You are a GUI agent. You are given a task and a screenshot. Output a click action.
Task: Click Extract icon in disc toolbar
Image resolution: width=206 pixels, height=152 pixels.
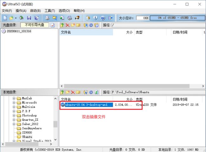[x=86, y=25]
